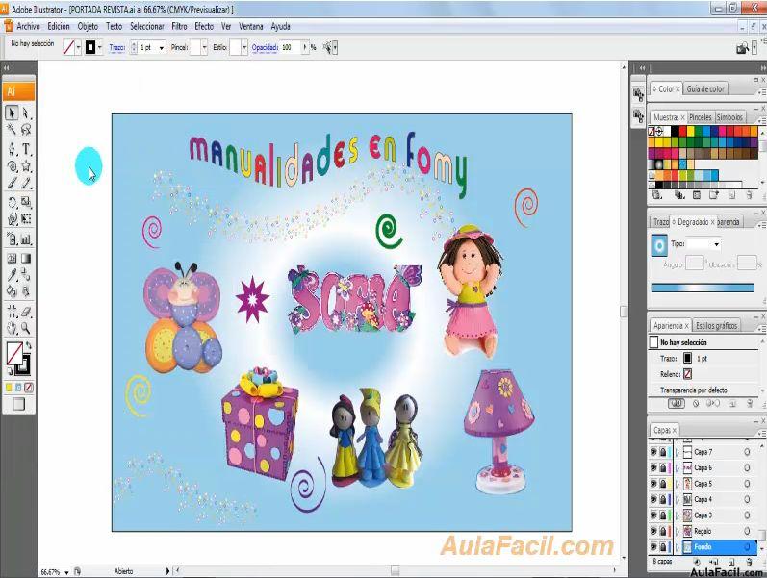Open the Pincel brush dropdown
Screen dimensions: 767x578
point(204,48)
